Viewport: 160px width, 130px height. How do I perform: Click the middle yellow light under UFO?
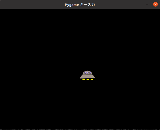pyautogui.click(x=88, y=79)
